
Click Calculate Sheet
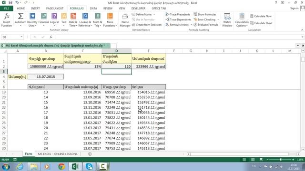[x=261, y=23]
